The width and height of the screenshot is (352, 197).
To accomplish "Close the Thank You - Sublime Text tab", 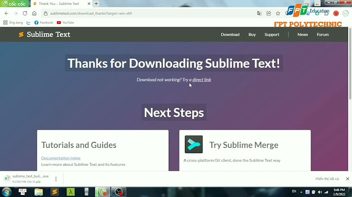I will coord(89,3).
